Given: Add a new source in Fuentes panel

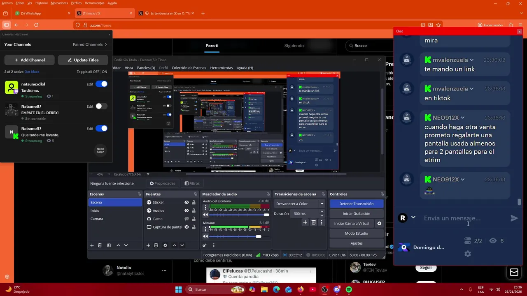Looking at the screenshot, I should tap(148, 245).
